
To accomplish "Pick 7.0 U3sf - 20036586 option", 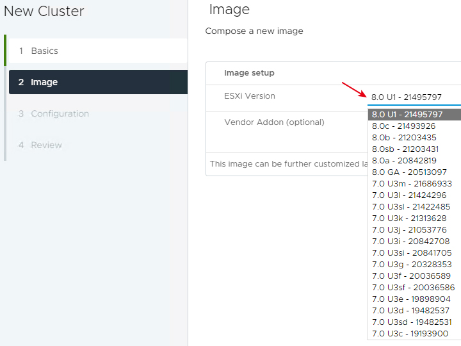I will point(414,288).
